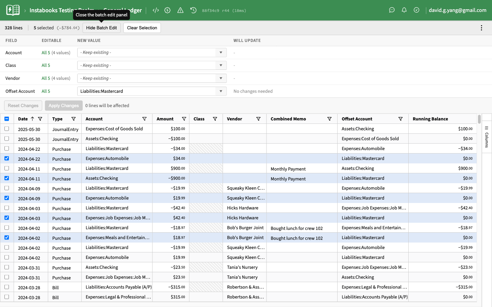The height and width of the screenshot is (307, 492).
Task: Click the check circle icon in header
Action: 416,10
